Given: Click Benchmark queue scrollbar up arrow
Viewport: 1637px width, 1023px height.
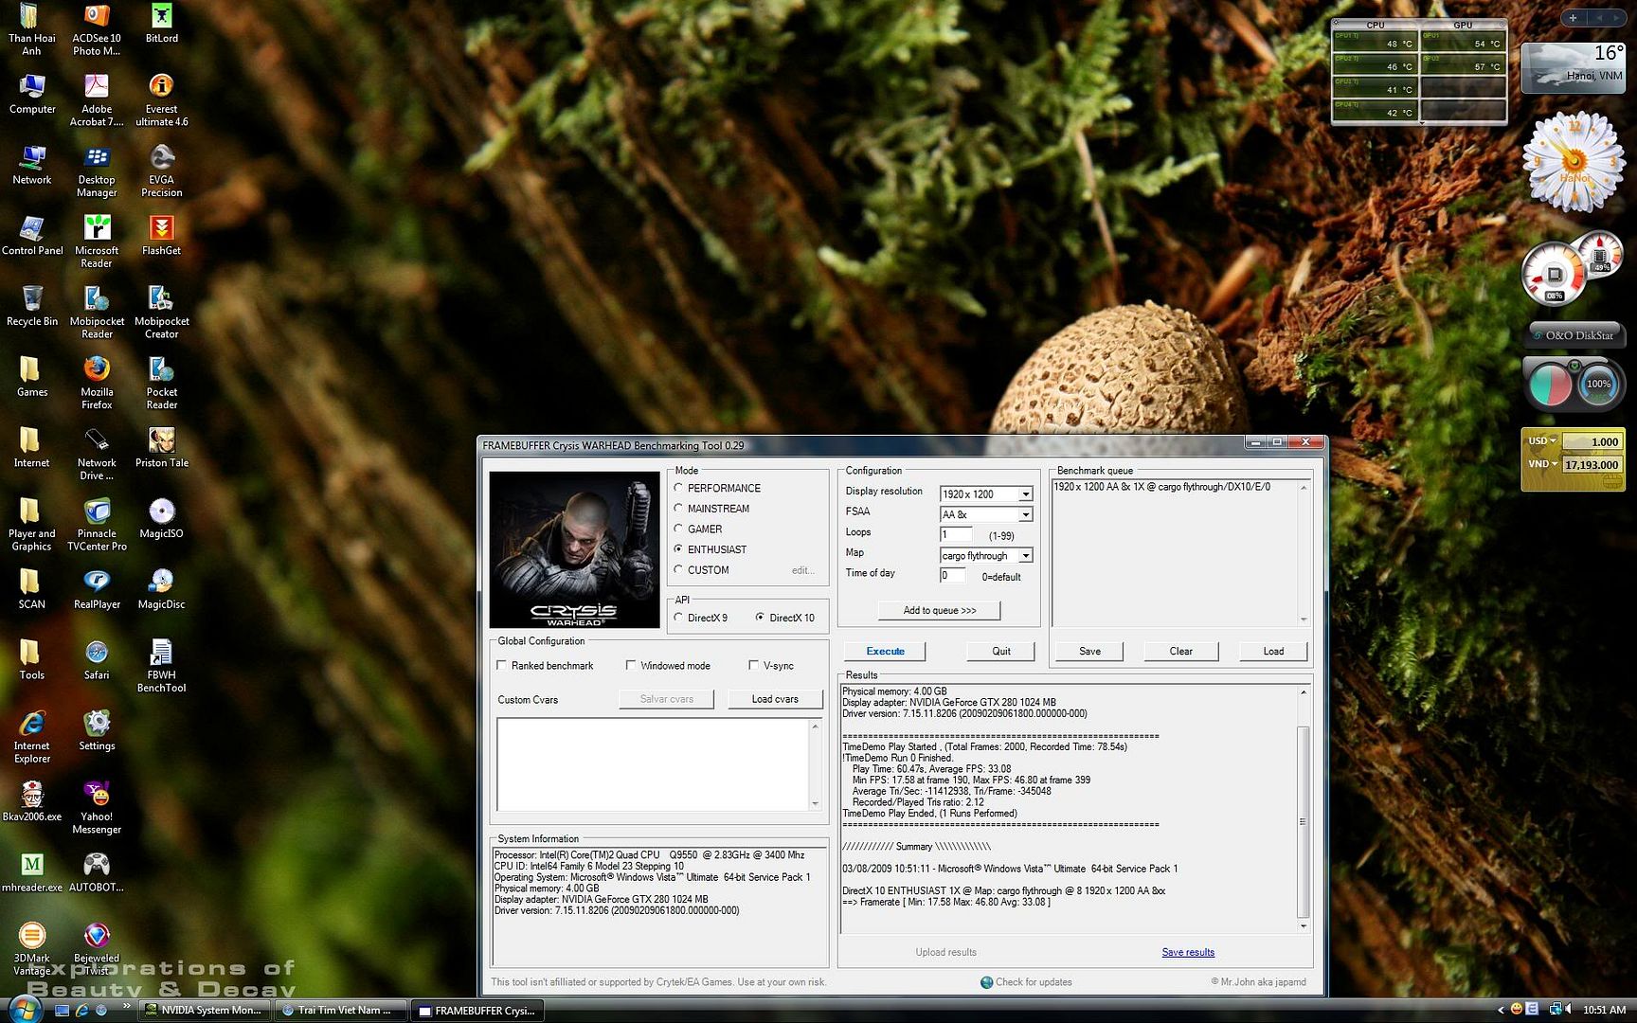Looking at the screenshot, I should (x=1304, y=488).
